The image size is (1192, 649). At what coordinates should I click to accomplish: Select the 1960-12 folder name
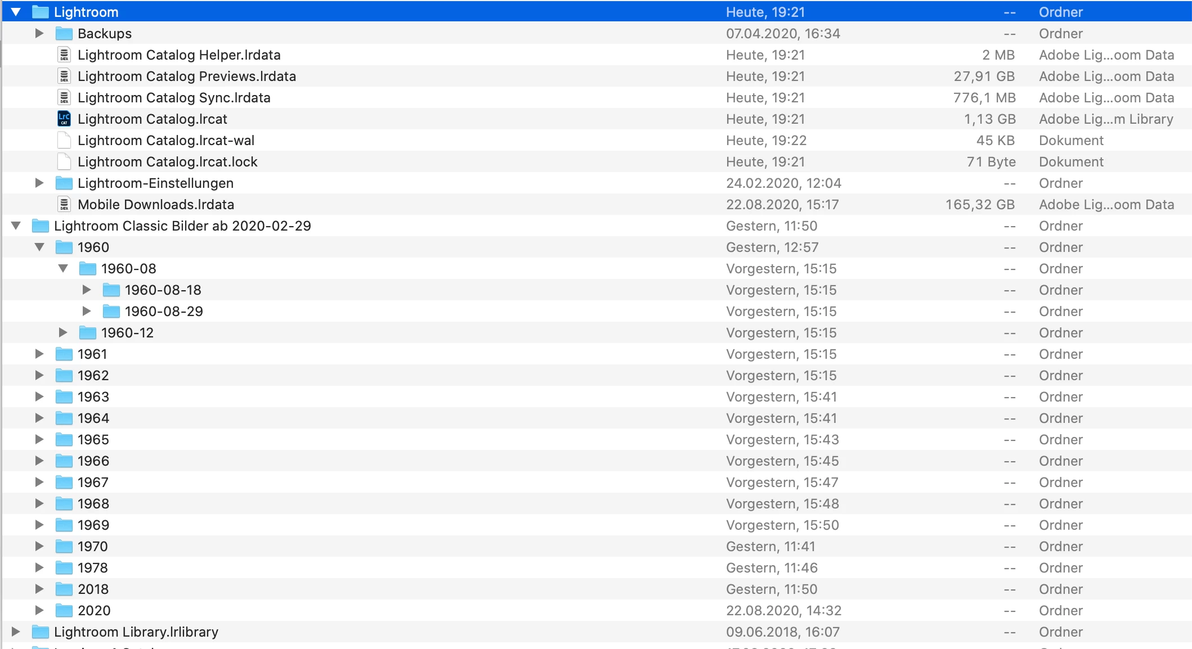click(x=127, y=333)
